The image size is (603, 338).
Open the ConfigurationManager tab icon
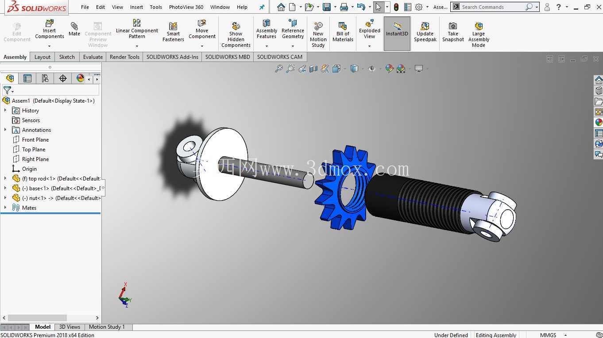[x=45, y=78]
